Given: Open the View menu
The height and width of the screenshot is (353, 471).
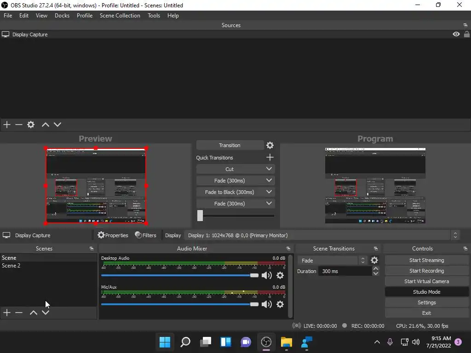Looking at the screenshot, I should pyautogui.click(x=41, y=16).
